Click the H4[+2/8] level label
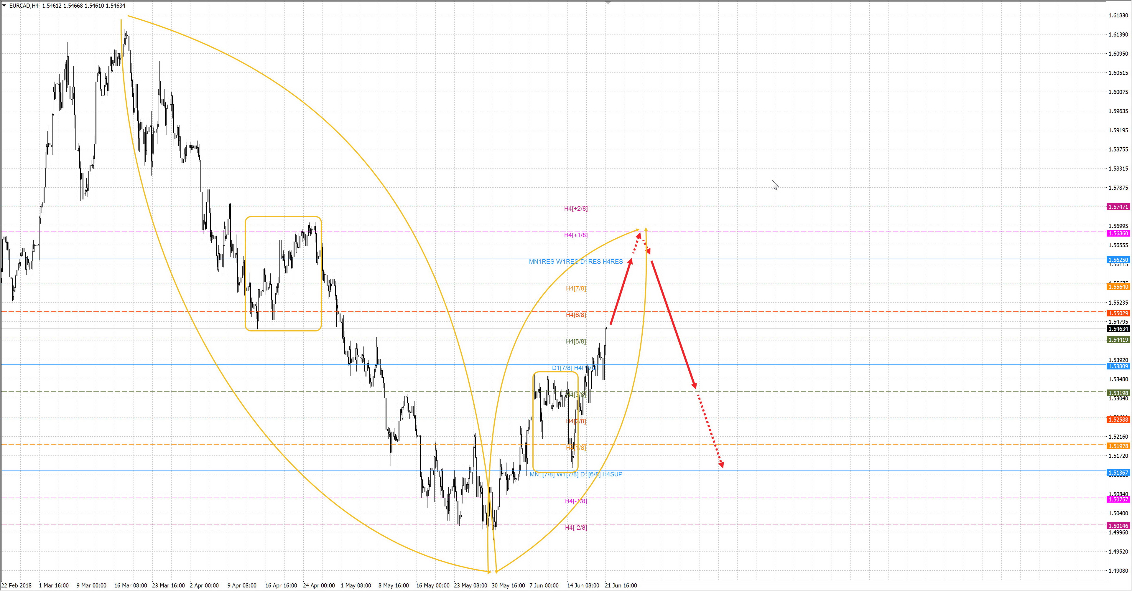 pos(576,209)
